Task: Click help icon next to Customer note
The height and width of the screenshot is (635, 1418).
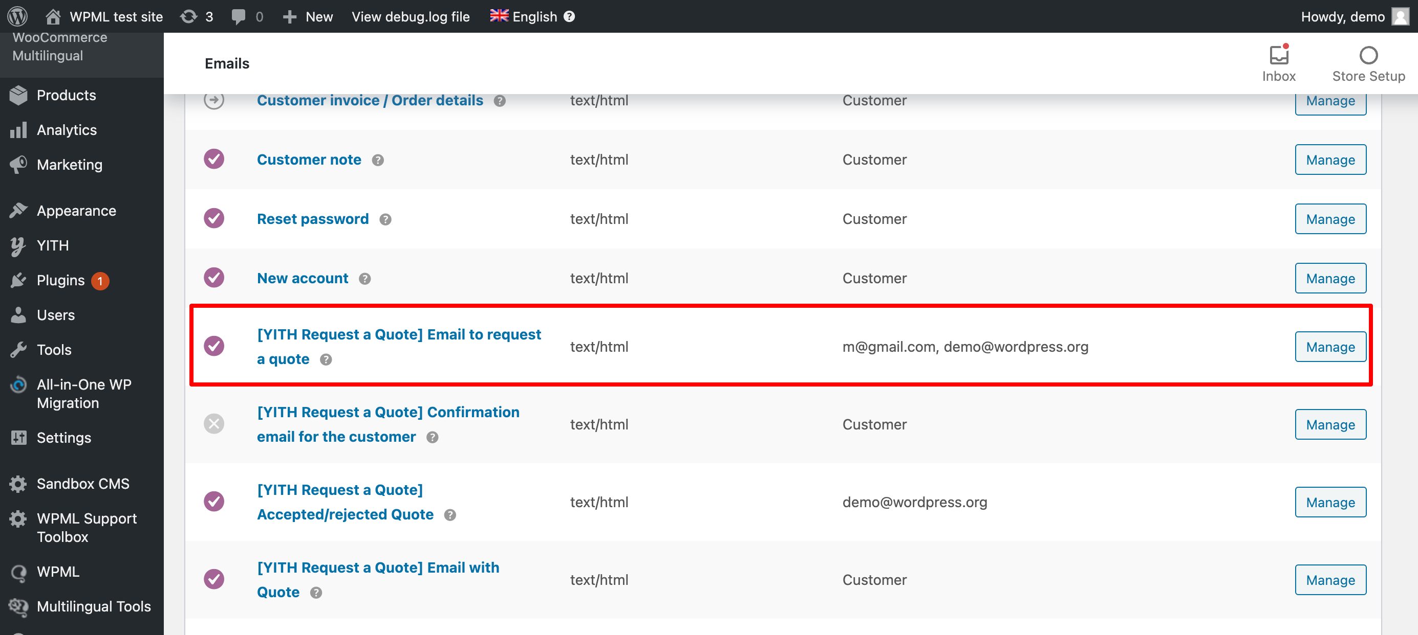Action: pos(378,160)
